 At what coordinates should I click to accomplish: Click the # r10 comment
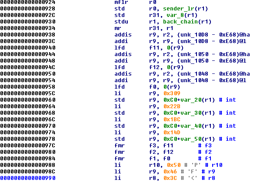[213, 165]
